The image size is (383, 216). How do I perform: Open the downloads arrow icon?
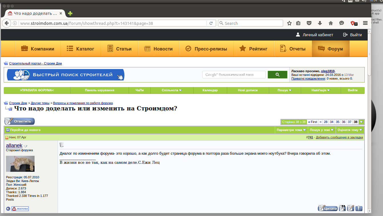[x=320, y=23]
